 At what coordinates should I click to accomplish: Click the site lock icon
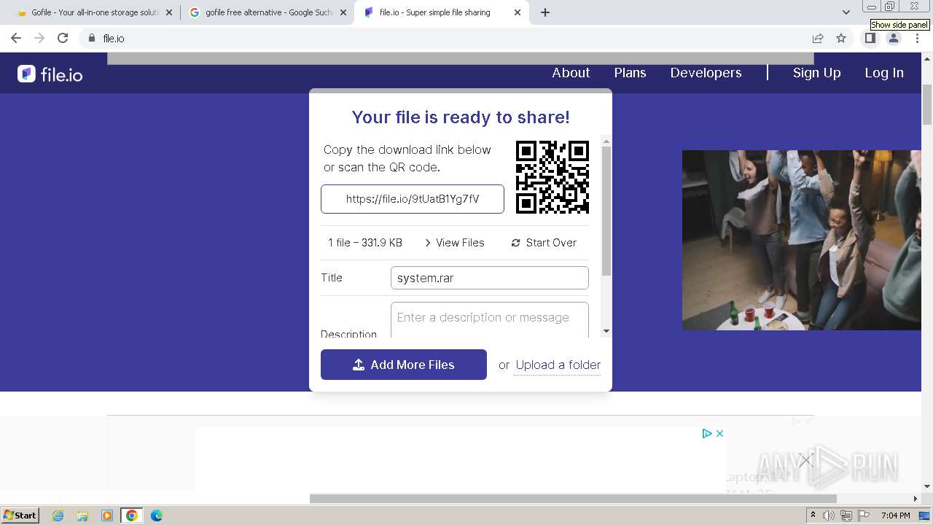point(91,38)
